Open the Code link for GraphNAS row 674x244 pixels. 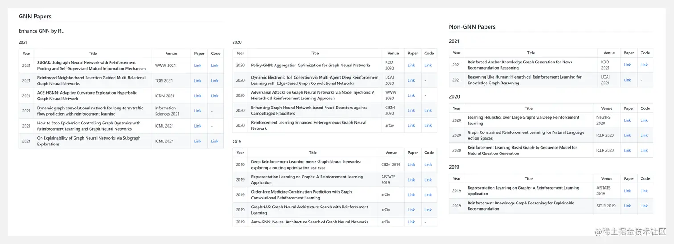click(428, 210)
